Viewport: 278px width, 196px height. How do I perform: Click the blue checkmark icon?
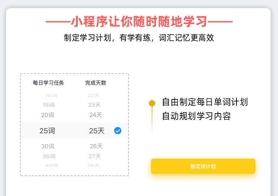pos(118,131)
